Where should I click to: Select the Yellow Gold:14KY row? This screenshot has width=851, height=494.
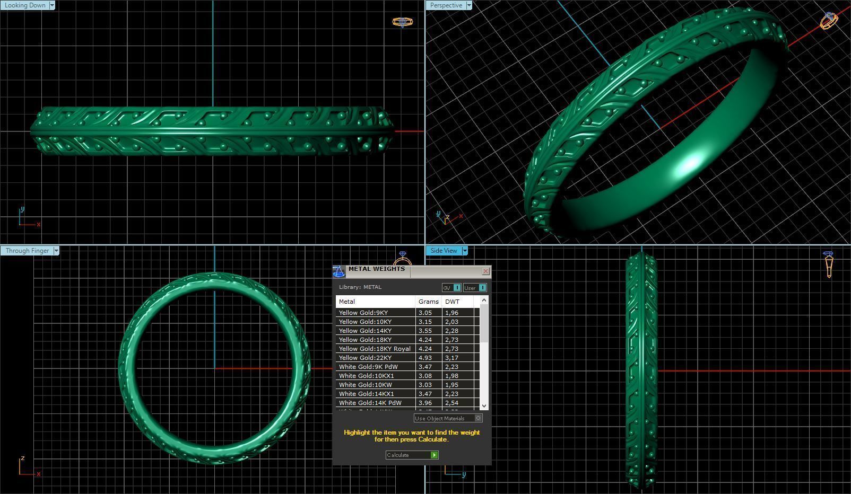[407, 331]
